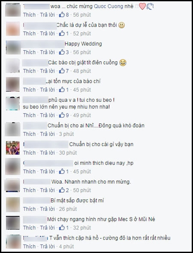Click like-count icon on Happy Wedding comment
Screen dimensions: 193x253
pyautogui.click(x=62, y=52)
